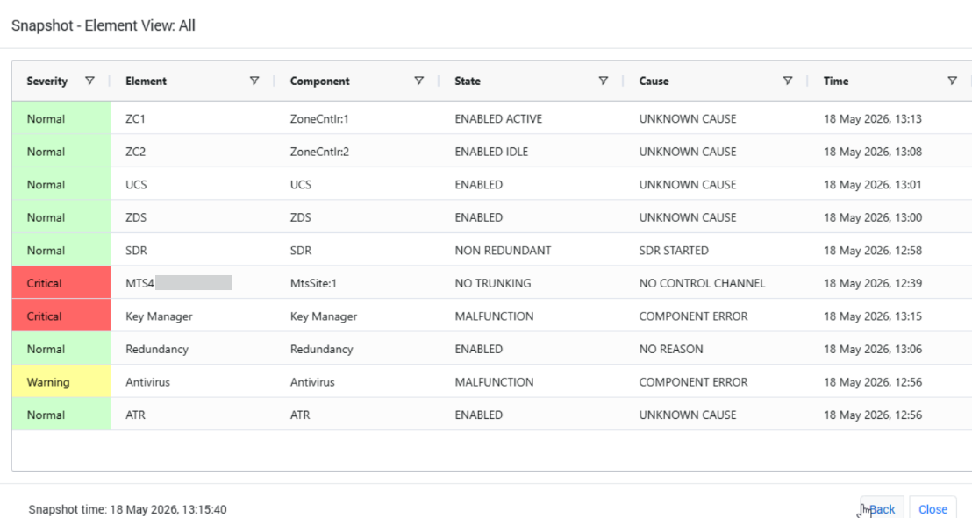
Task: Select the SDR element cell
Action: (193, 251)
